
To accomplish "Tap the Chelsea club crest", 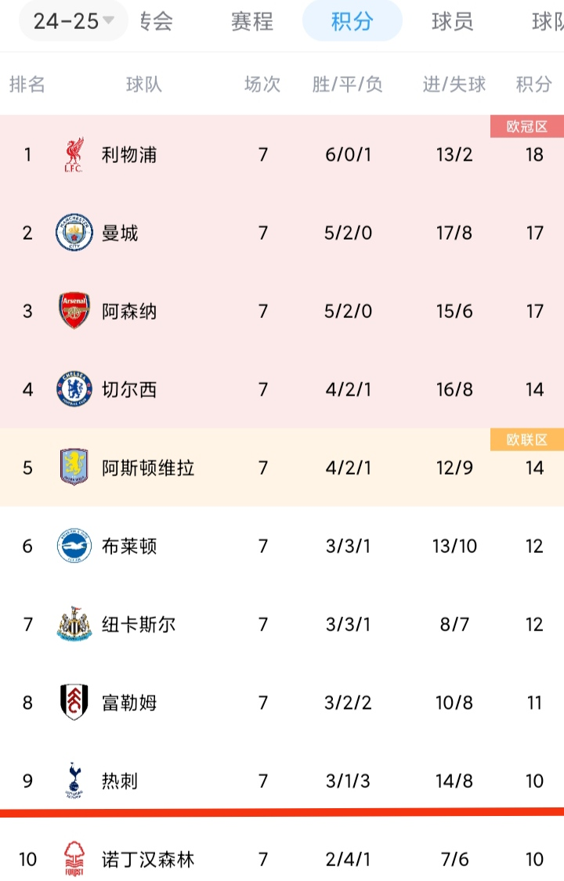I will point(74,388).
